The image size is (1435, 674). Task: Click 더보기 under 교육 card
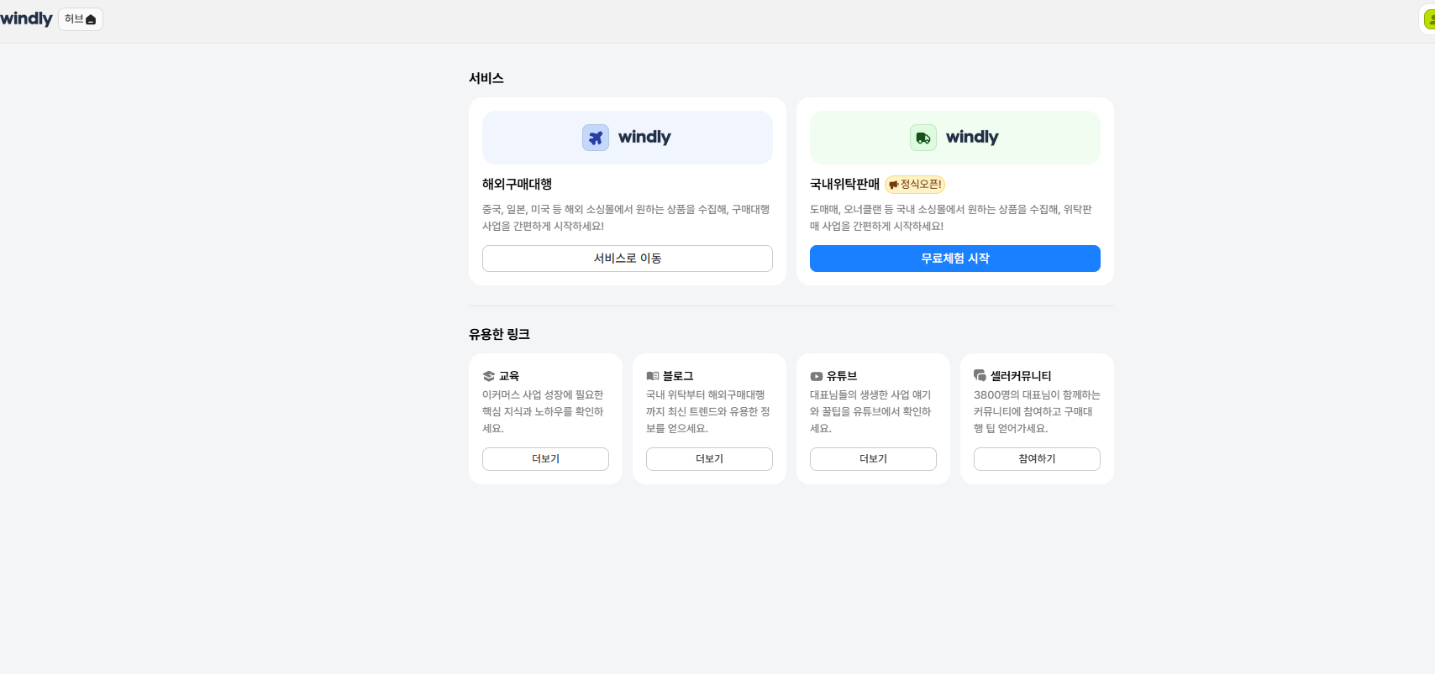coord(545,459)
